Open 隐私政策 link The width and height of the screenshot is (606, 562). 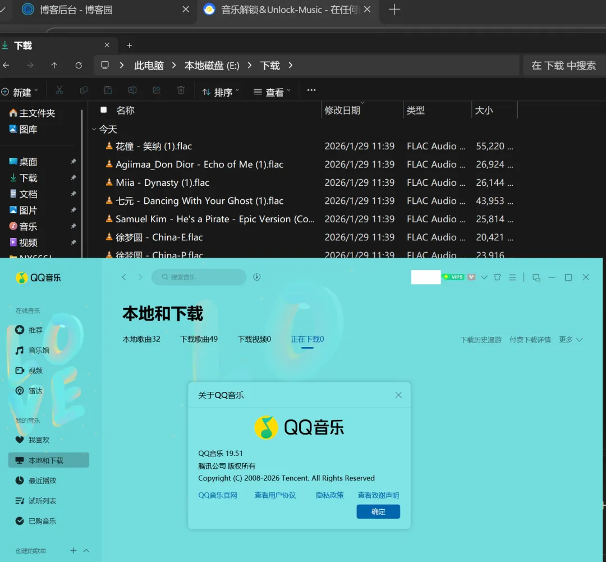tap(330, 495)
